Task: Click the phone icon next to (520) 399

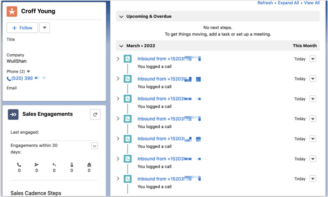Action: 9,79
